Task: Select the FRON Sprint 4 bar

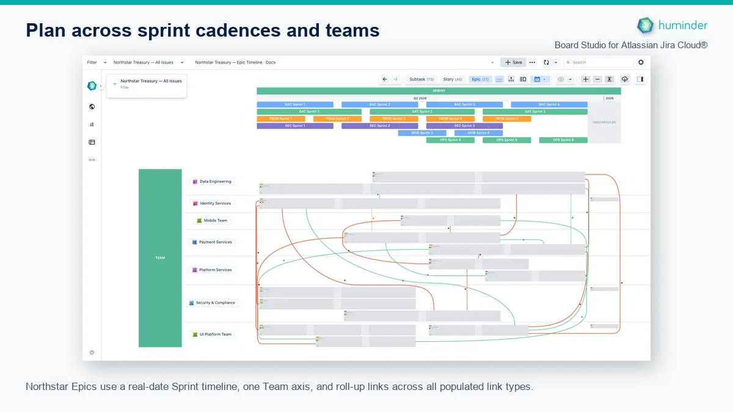Action: click(x=450, y=119)
